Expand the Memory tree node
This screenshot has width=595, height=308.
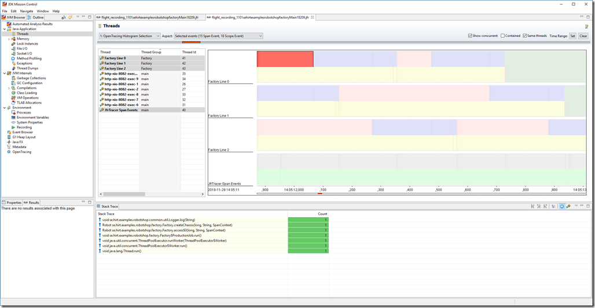pos(9,39)
